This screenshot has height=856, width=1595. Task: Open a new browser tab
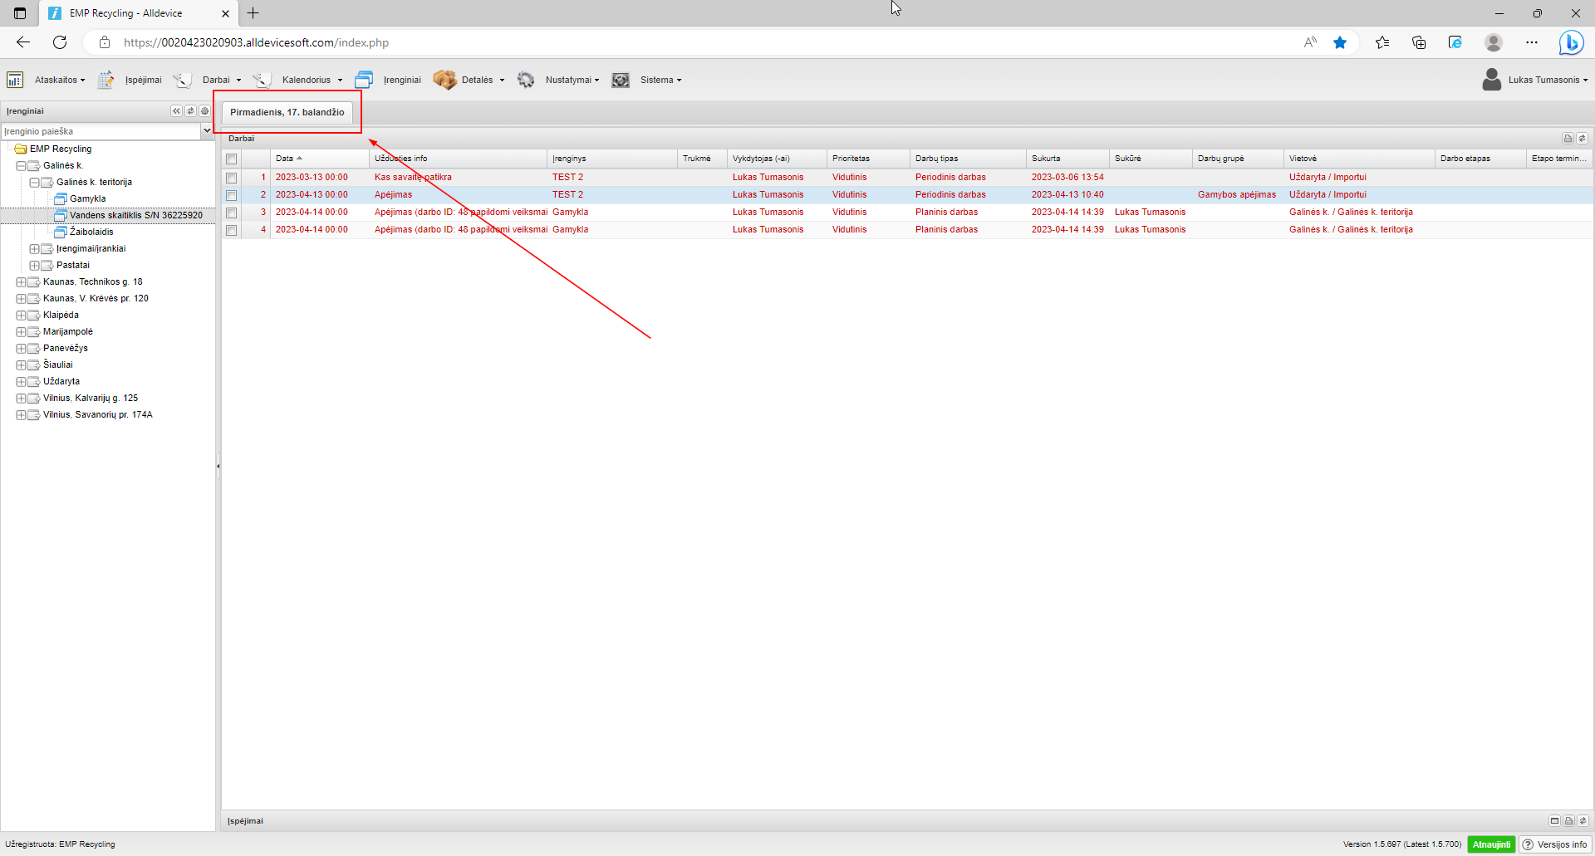click(x=253, y=13)
